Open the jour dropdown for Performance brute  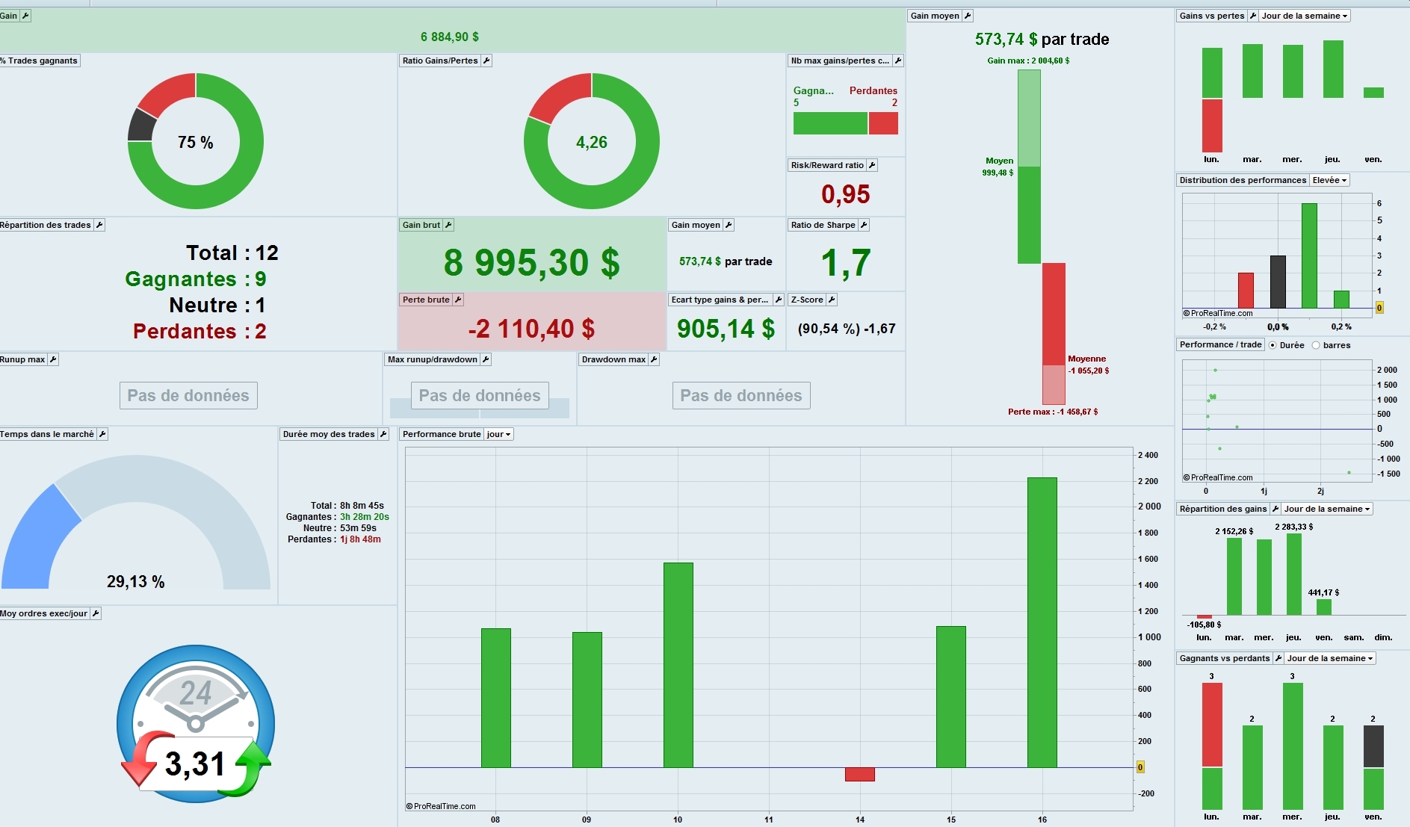point(498,434)
